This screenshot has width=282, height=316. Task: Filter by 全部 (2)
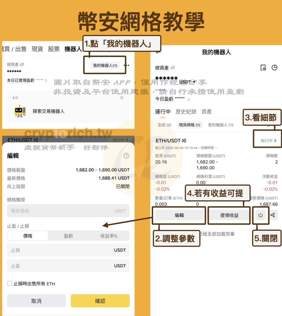tap(164, 125)
